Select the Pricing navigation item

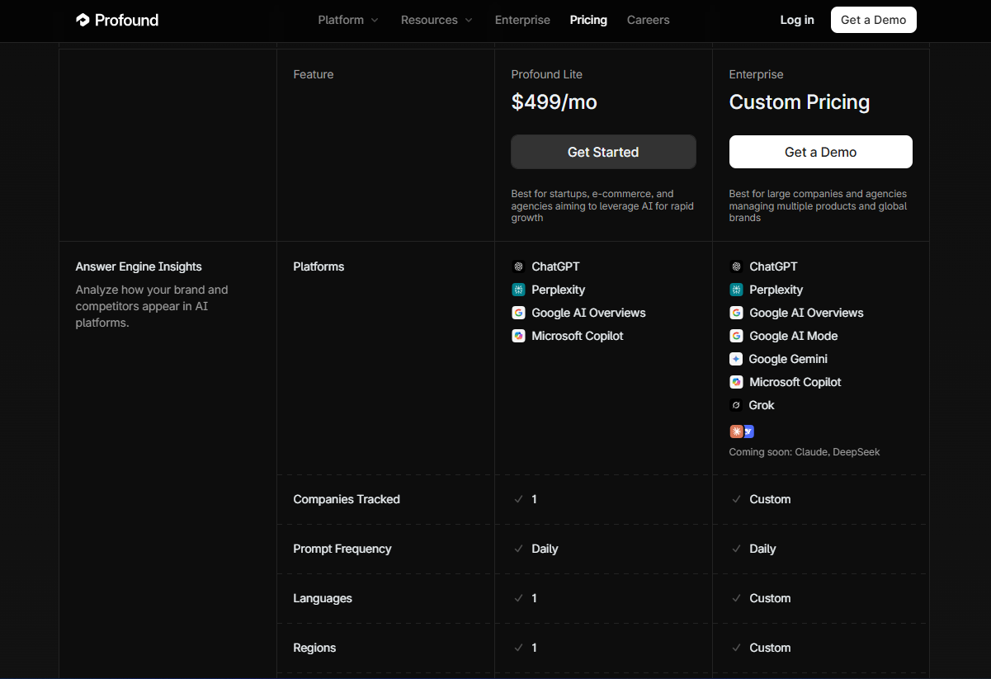tap(588, 20)
